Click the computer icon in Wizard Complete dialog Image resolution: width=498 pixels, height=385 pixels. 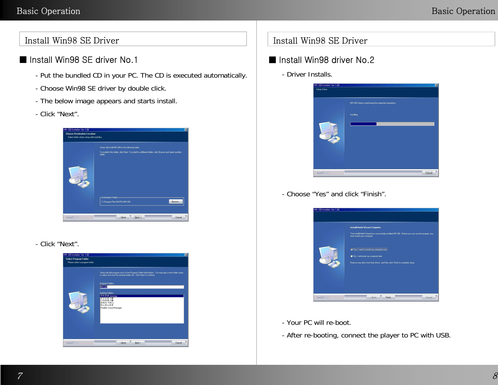pyautogui.click(x=330, y=257)
